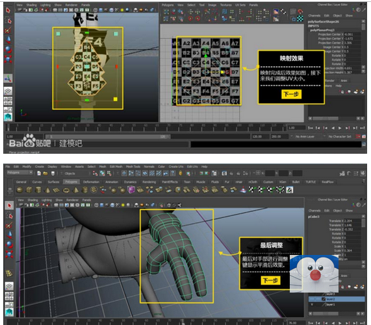Toggle the grid icon in the UV editor toolbar

293,11
